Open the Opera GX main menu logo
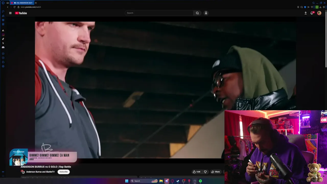The height and width of the screenshot is (184, 327). click(3, 3)
